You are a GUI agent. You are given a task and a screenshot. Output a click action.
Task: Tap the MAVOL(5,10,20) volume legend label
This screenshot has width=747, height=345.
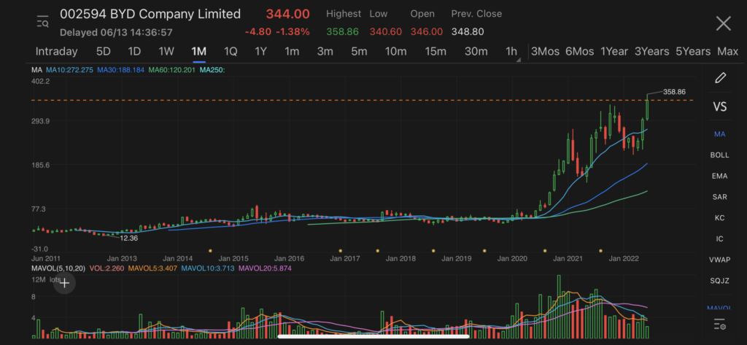click(x=58, y=268)
